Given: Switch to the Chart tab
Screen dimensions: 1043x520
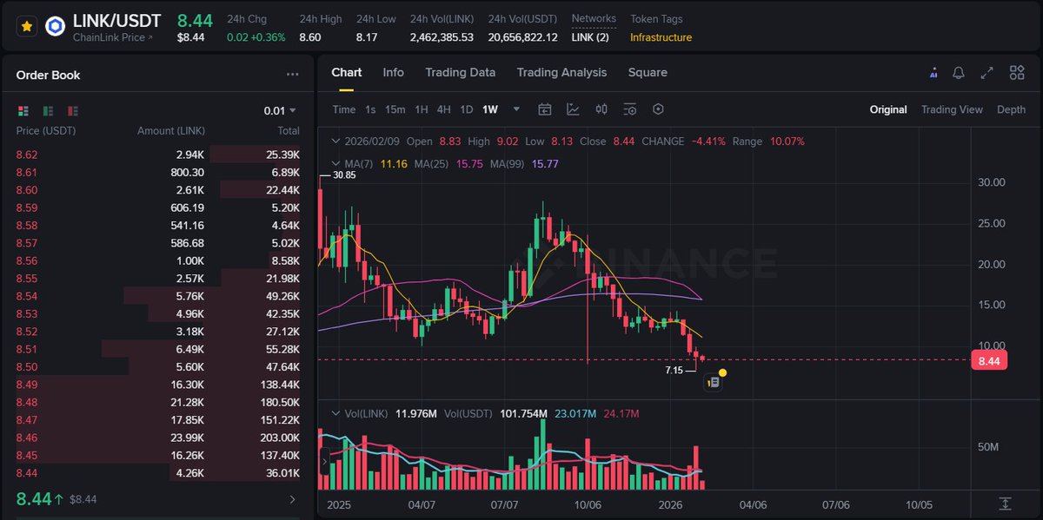Looking at the screenshot, I should click(347, 73).
